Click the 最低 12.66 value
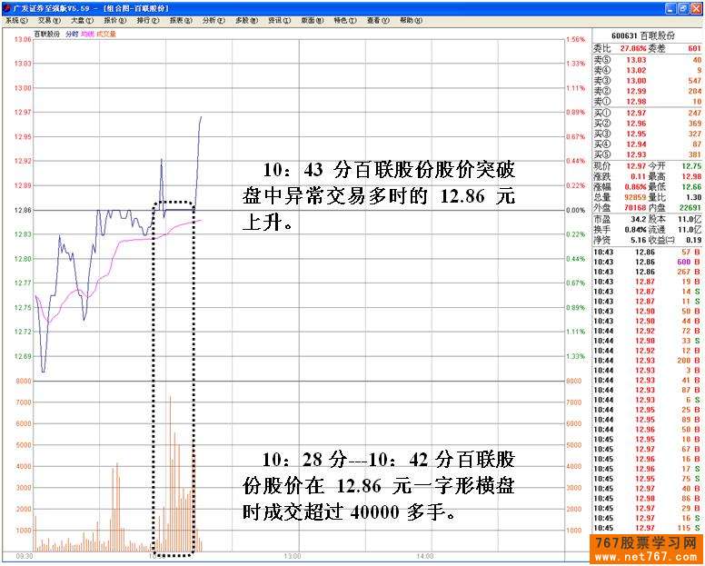The width and height of the screenshot is (705, 566). click(x=691, y=187)
